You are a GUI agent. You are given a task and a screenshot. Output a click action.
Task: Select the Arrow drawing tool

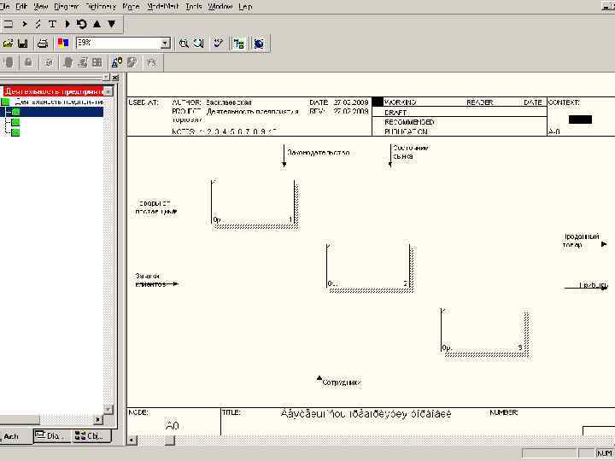coord(24,24)
